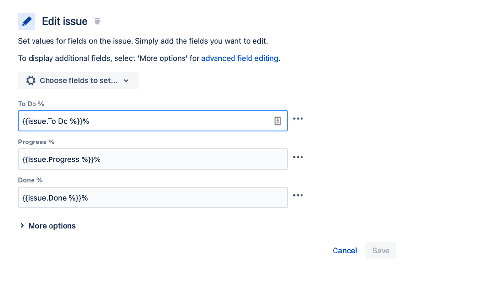Click the 'Edit issue' heading text
The height and width of the screenshot is (285, 485).
click(x=65, y=21)
